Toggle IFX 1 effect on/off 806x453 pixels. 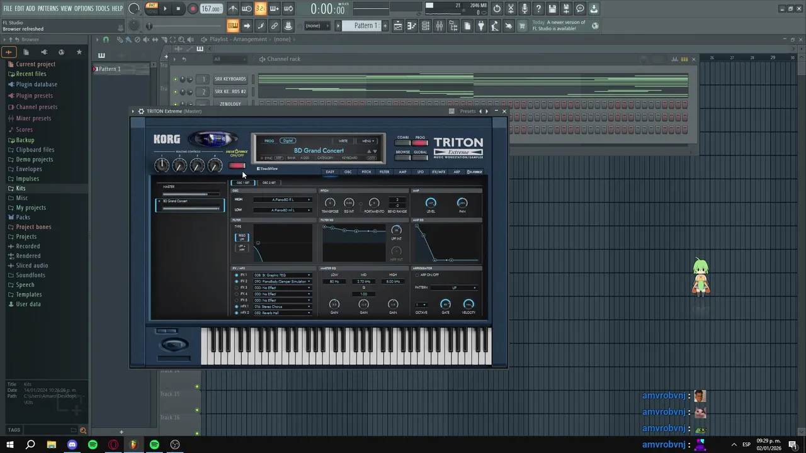237,275
